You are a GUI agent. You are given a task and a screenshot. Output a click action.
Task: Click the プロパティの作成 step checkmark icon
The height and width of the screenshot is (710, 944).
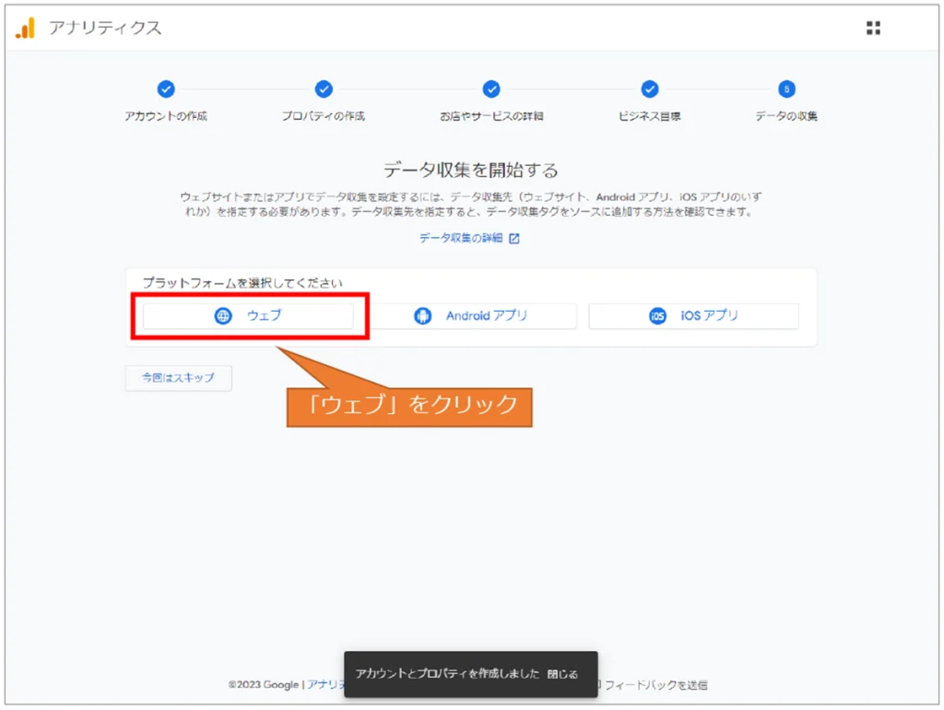coord(324,89)
